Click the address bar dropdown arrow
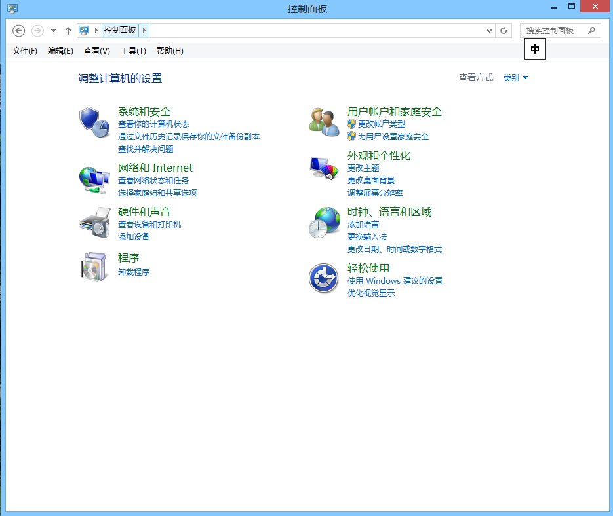This screenshot has height=516, width=613. coord(488,30)
